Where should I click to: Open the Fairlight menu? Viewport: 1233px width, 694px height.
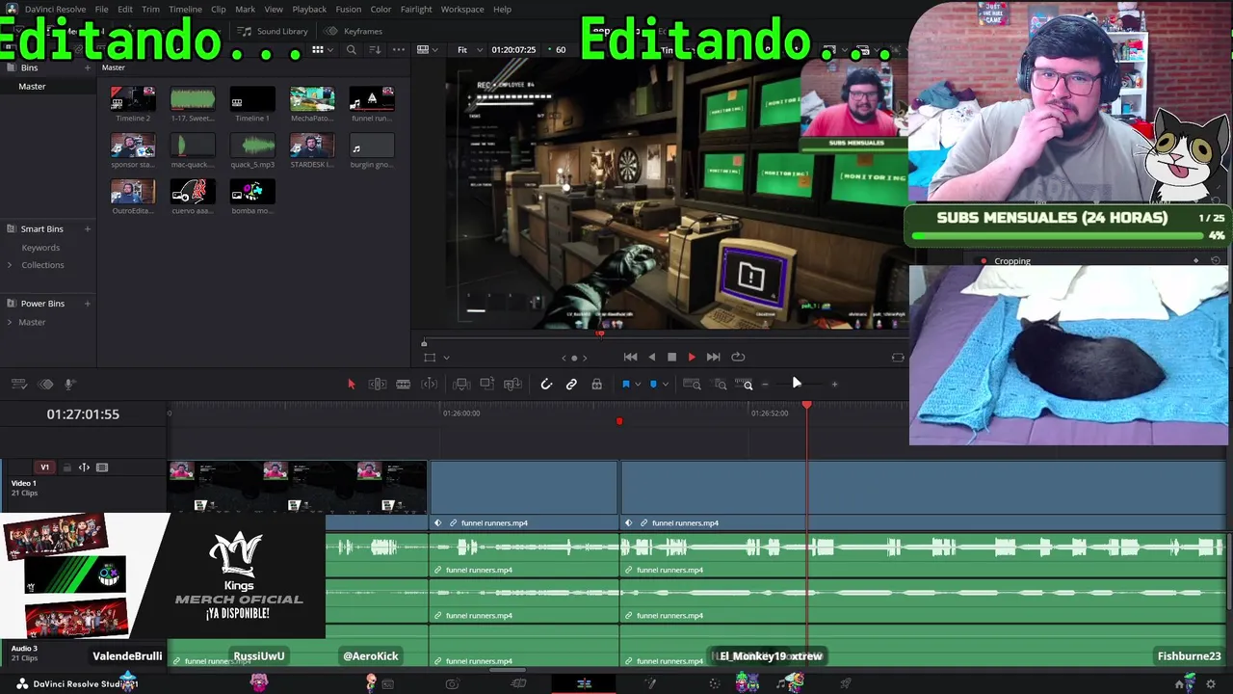click(x=416, y=10)
